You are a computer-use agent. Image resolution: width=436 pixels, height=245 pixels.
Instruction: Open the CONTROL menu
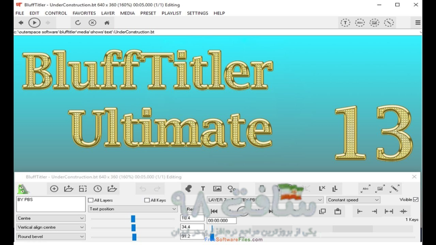[x=56, y=13]
